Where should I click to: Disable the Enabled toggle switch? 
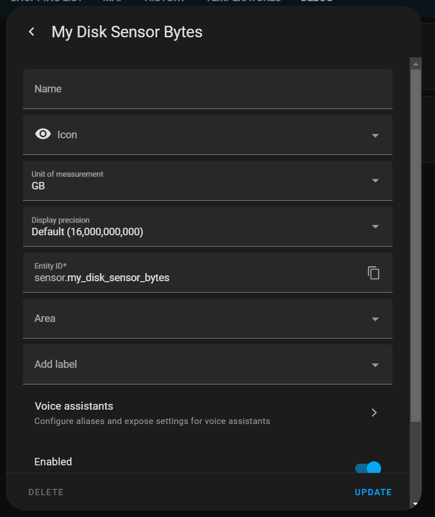368,468
